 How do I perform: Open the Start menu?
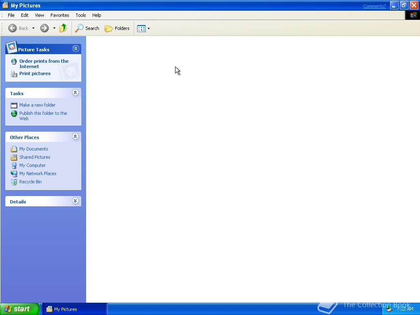(x=20, y=309)
